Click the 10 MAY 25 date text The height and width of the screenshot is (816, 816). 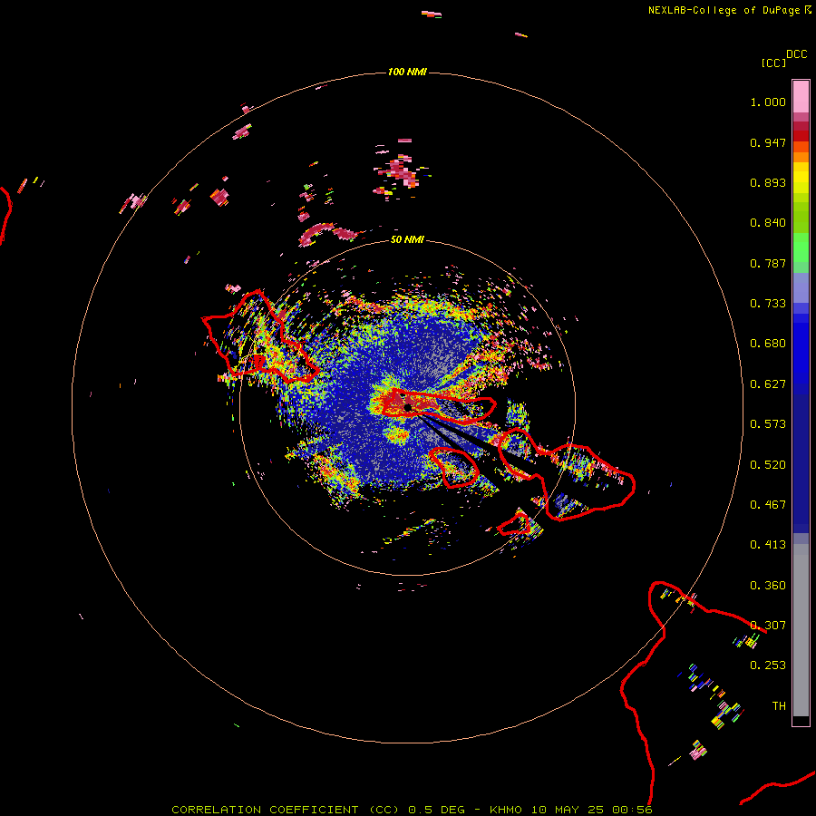click(x=567, y=810)
